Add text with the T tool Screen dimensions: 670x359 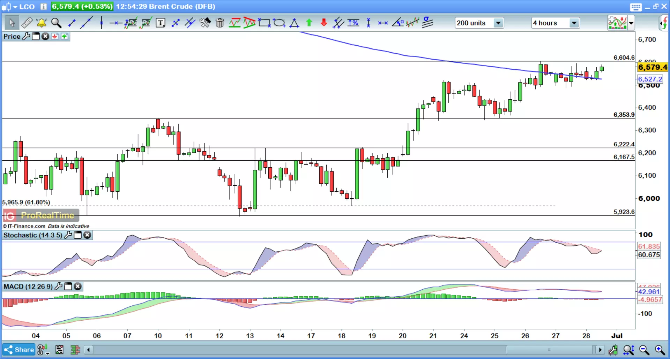[x=160, y=23]
